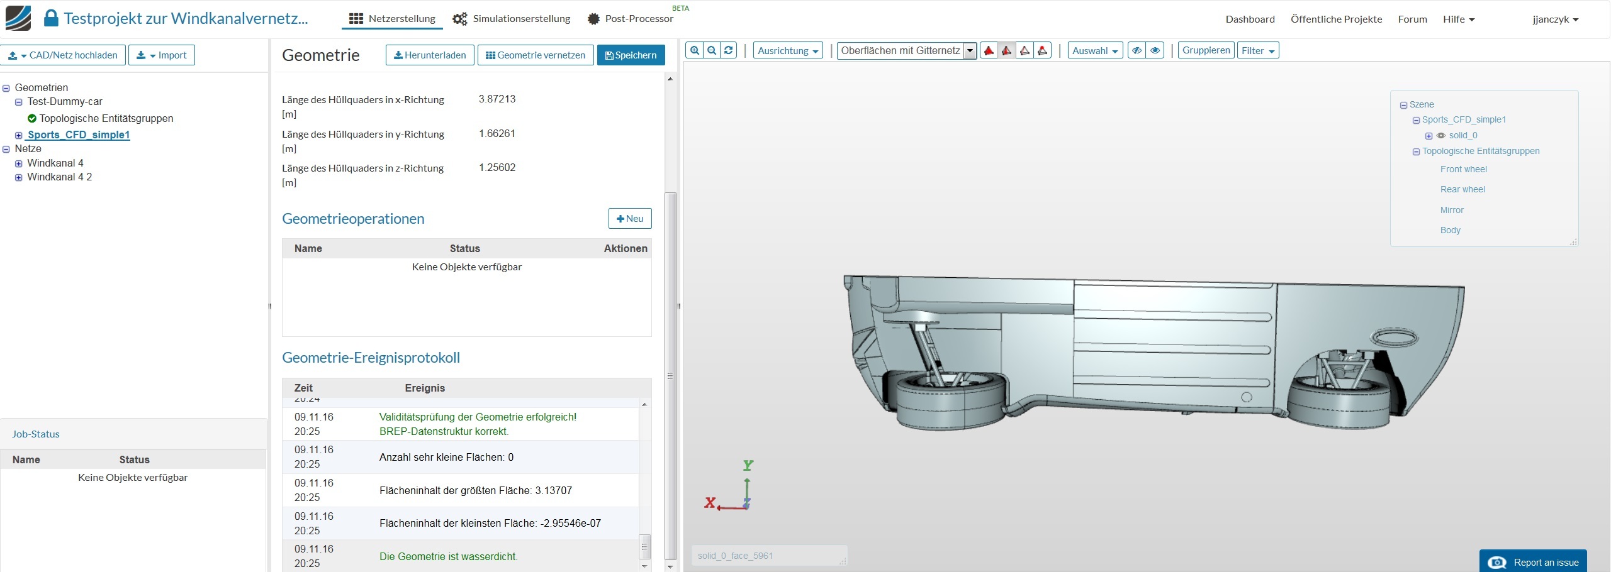Select the first solid red pyramid selection icon

coord(989,50)
